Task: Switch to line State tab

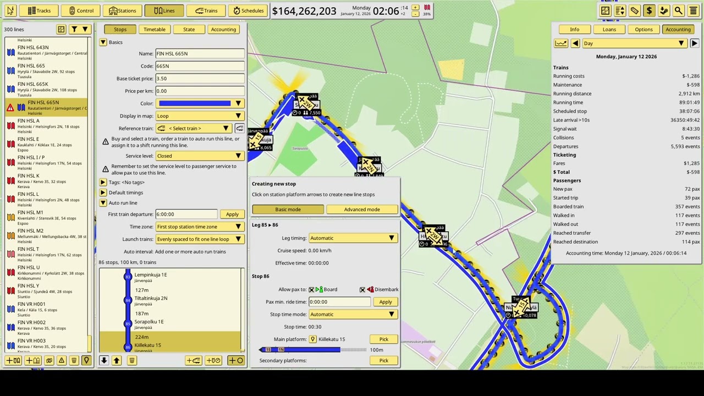Action: tap(189, 29)
